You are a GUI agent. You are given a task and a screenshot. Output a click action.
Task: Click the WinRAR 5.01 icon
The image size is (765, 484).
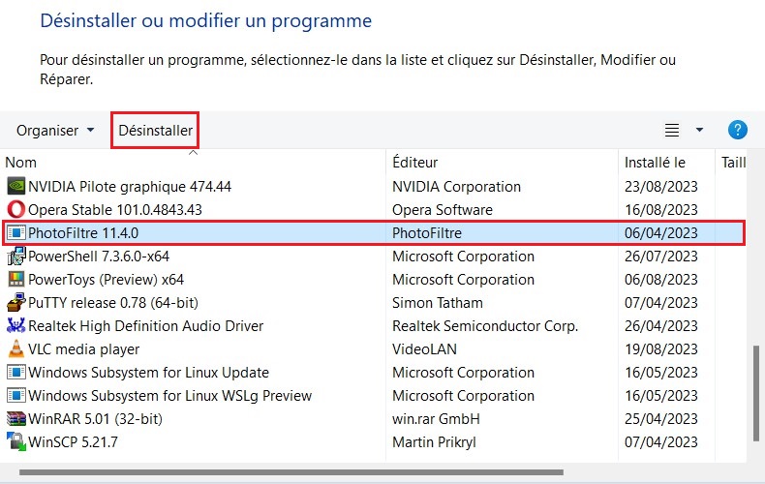point(16,418)
